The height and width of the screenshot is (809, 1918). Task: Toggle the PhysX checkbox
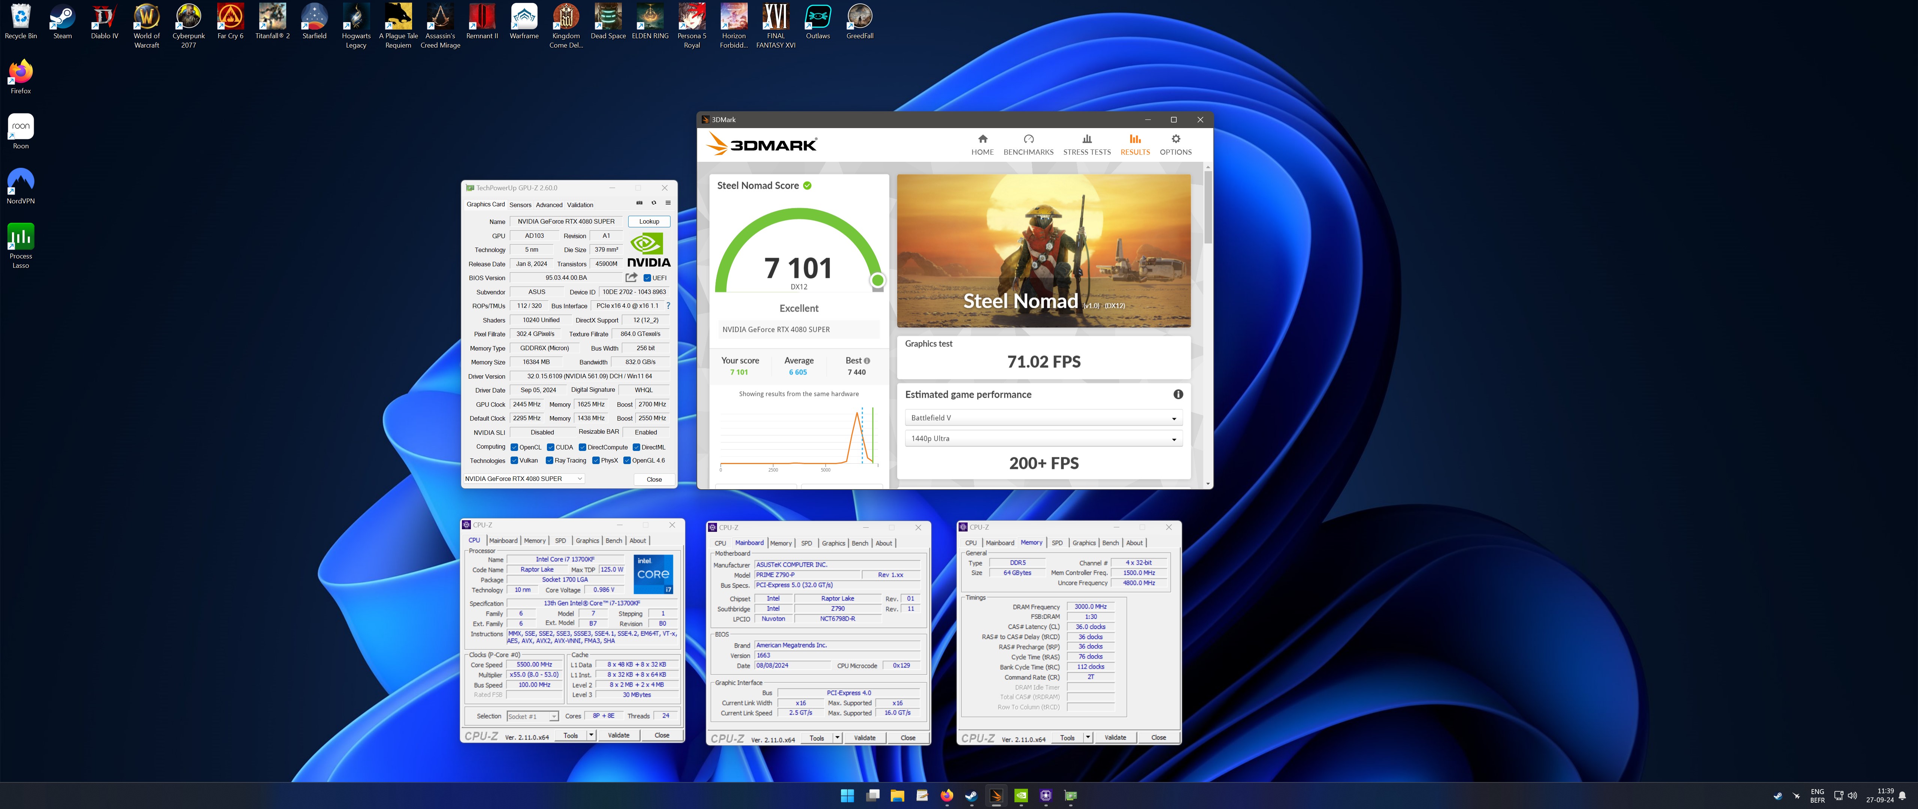point(596,461)
